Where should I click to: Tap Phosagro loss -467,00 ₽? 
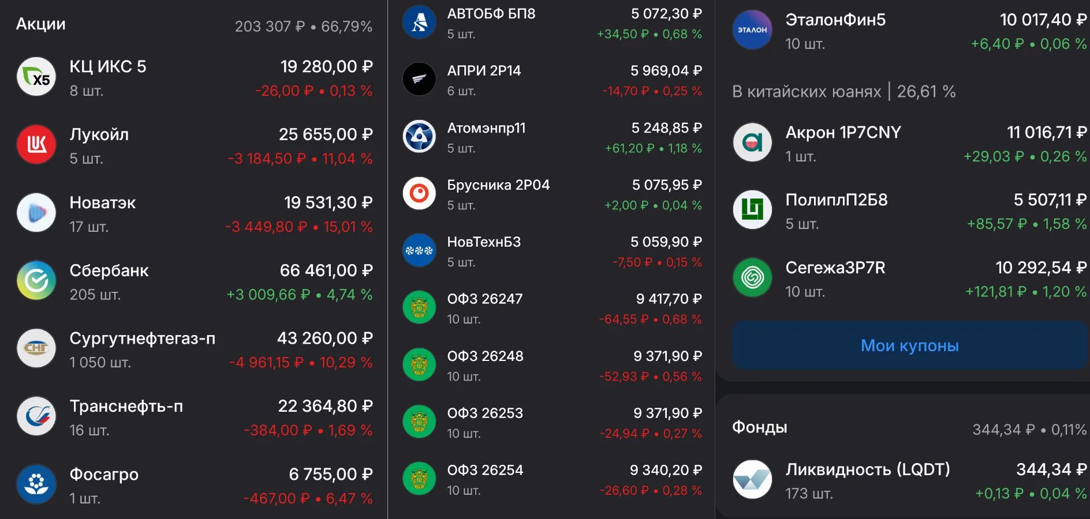[277, 498]
